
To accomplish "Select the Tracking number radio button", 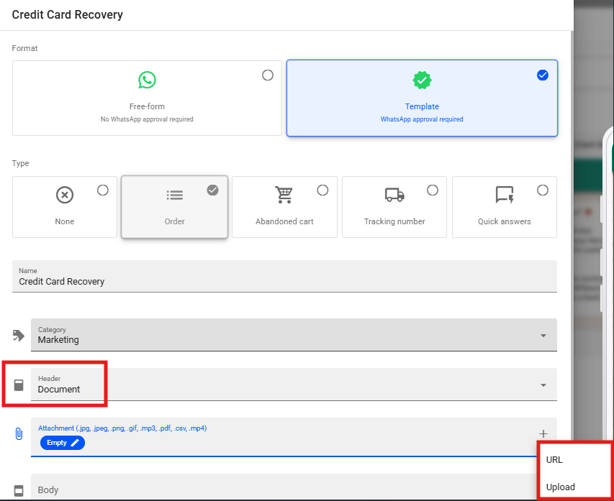I will pos(433,190).
